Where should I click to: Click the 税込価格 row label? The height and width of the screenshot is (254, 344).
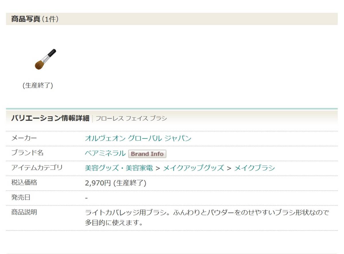[x=24, y=182]
